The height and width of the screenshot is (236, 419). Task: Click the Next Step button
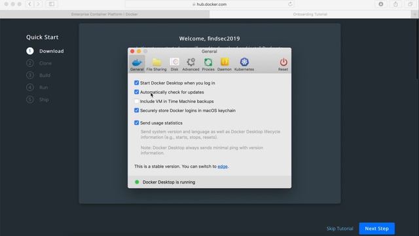377,229
